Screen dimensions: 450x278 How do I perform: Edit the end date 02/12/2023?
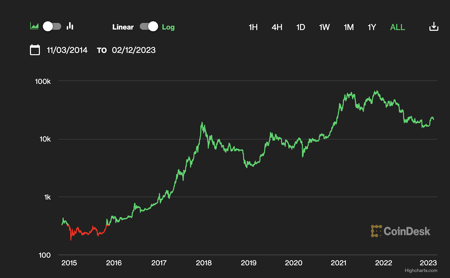click(x=134, y=50)
